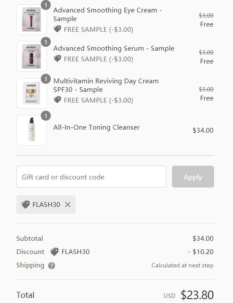Click tag icon under Multivitamin Day Cream
The image size is (233, 303).
coord(57,100)
